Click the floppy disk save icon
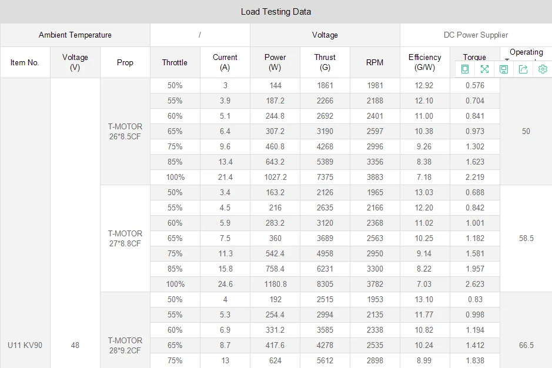This screenshot has width=552, height=368. coord(504,69)
